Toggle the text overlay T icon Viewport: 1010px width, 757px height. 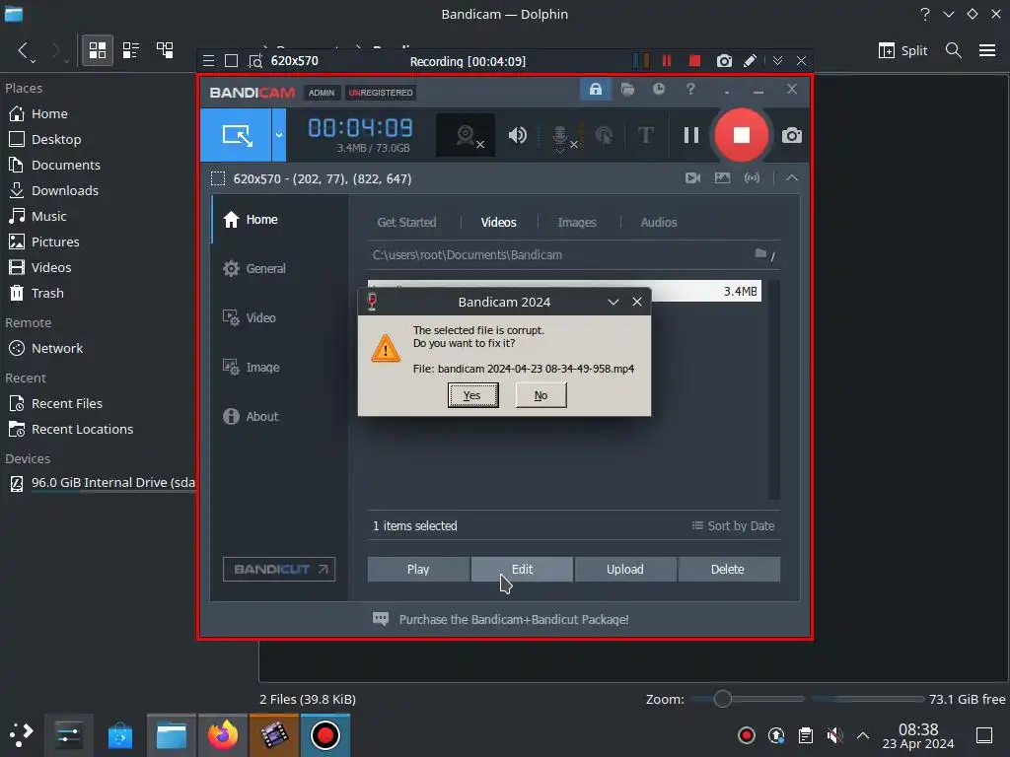pos(645,135)
